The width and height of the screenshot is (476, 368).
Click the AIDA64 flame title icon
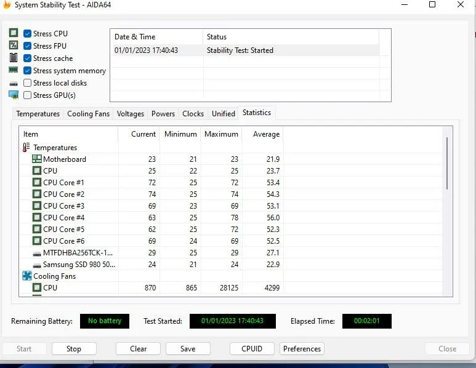point(7,4)
